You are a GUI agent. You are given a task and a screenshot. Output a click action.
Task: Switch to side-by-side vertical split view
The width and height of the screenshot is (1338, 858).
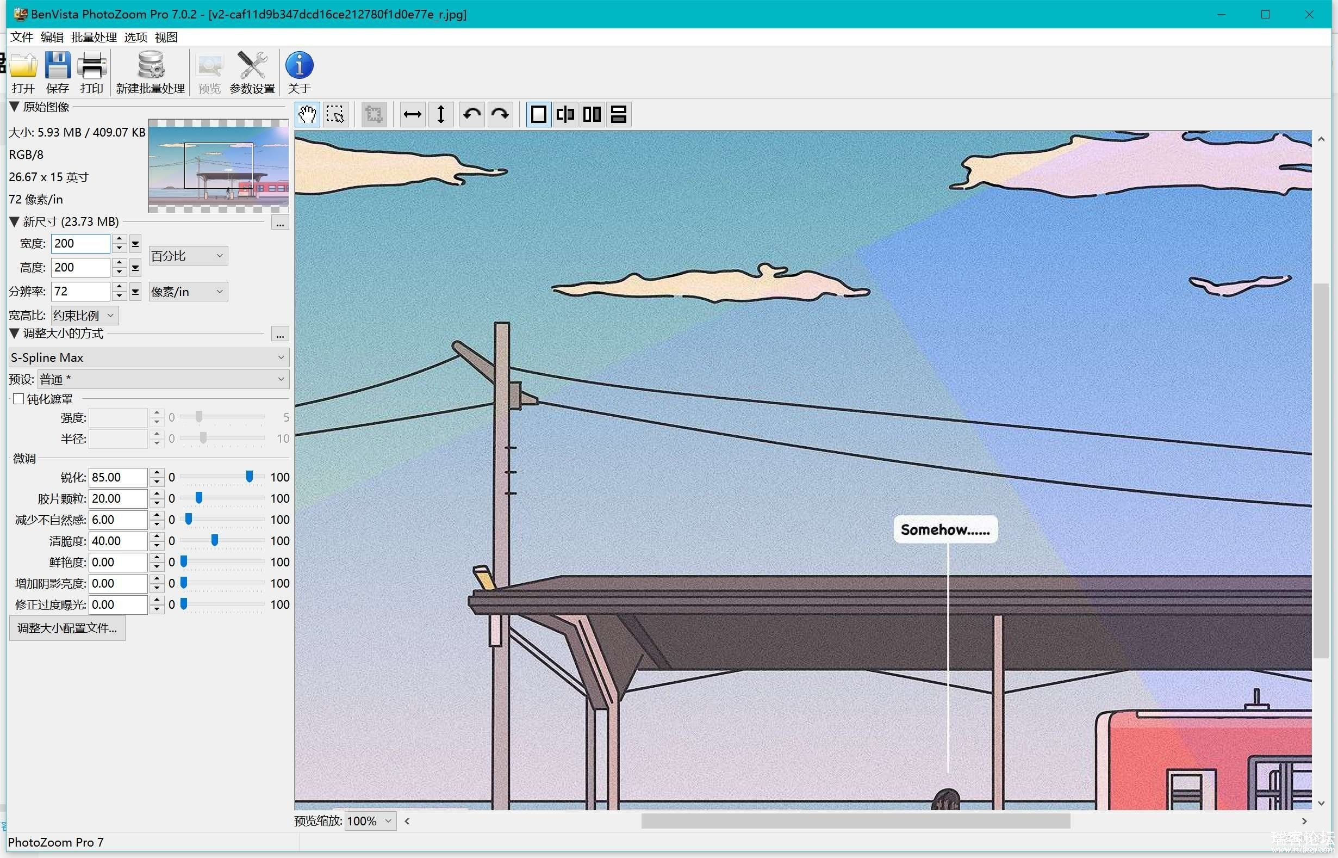(592, 114)
